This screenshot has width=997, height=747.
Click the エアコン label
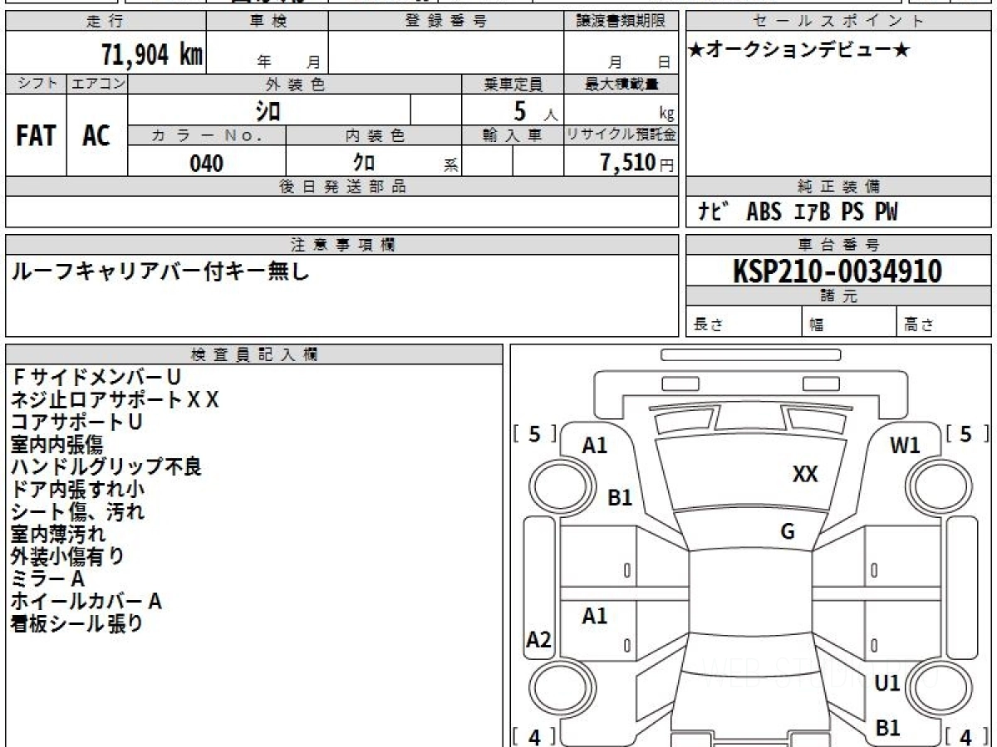pyautogui.click(x=97, y=84)
